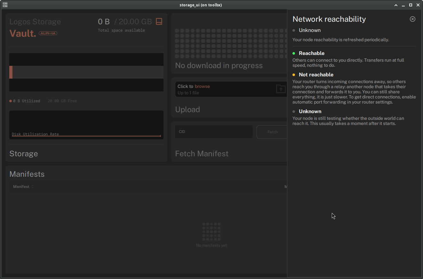Click the ALPHA badge next to Vault
Image resolution: width=423 pixels, height=279 pixels.
(x=48, y=33)
